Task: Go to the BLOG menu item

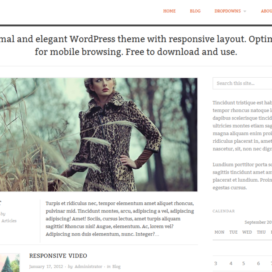Action: [x=195, y=11]
